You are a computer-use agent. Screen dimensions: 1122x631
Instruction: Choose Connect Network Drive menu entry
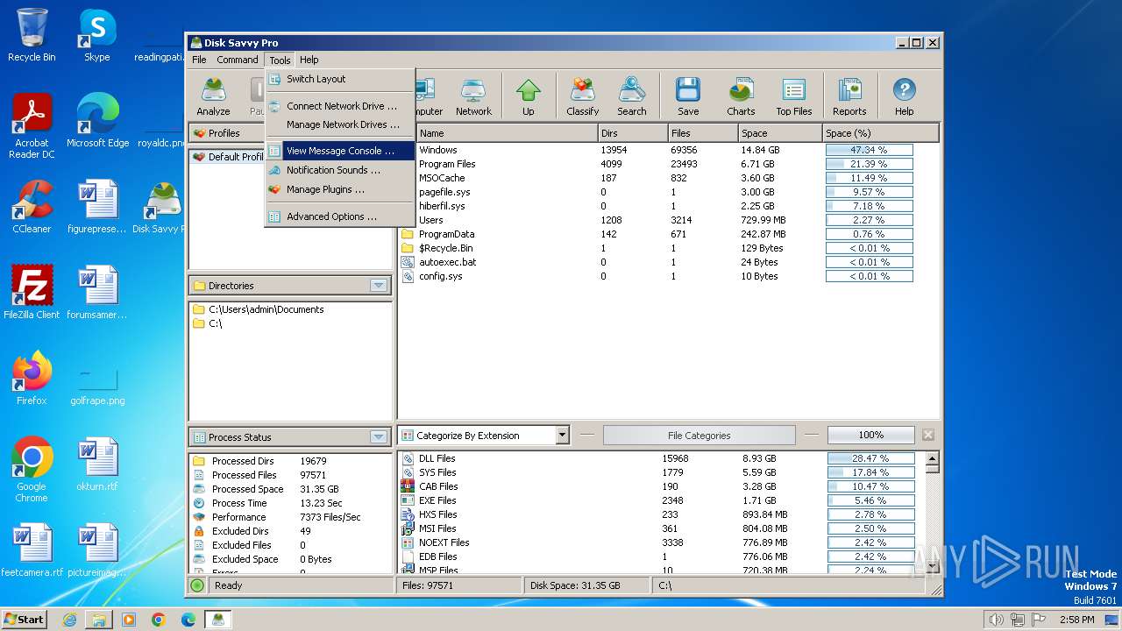pyautogui.click(x=340, y=106)
